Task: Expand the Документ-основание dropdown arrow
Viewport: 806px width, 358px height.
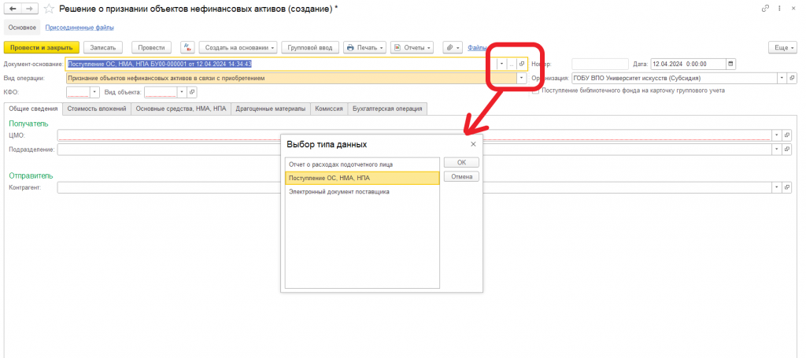Action: [501, 65]
